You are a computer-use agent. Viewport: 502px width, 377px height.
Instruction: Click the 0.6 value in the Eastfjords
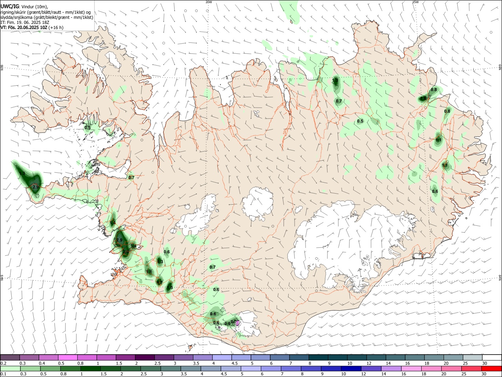click(x=435, y=192)
